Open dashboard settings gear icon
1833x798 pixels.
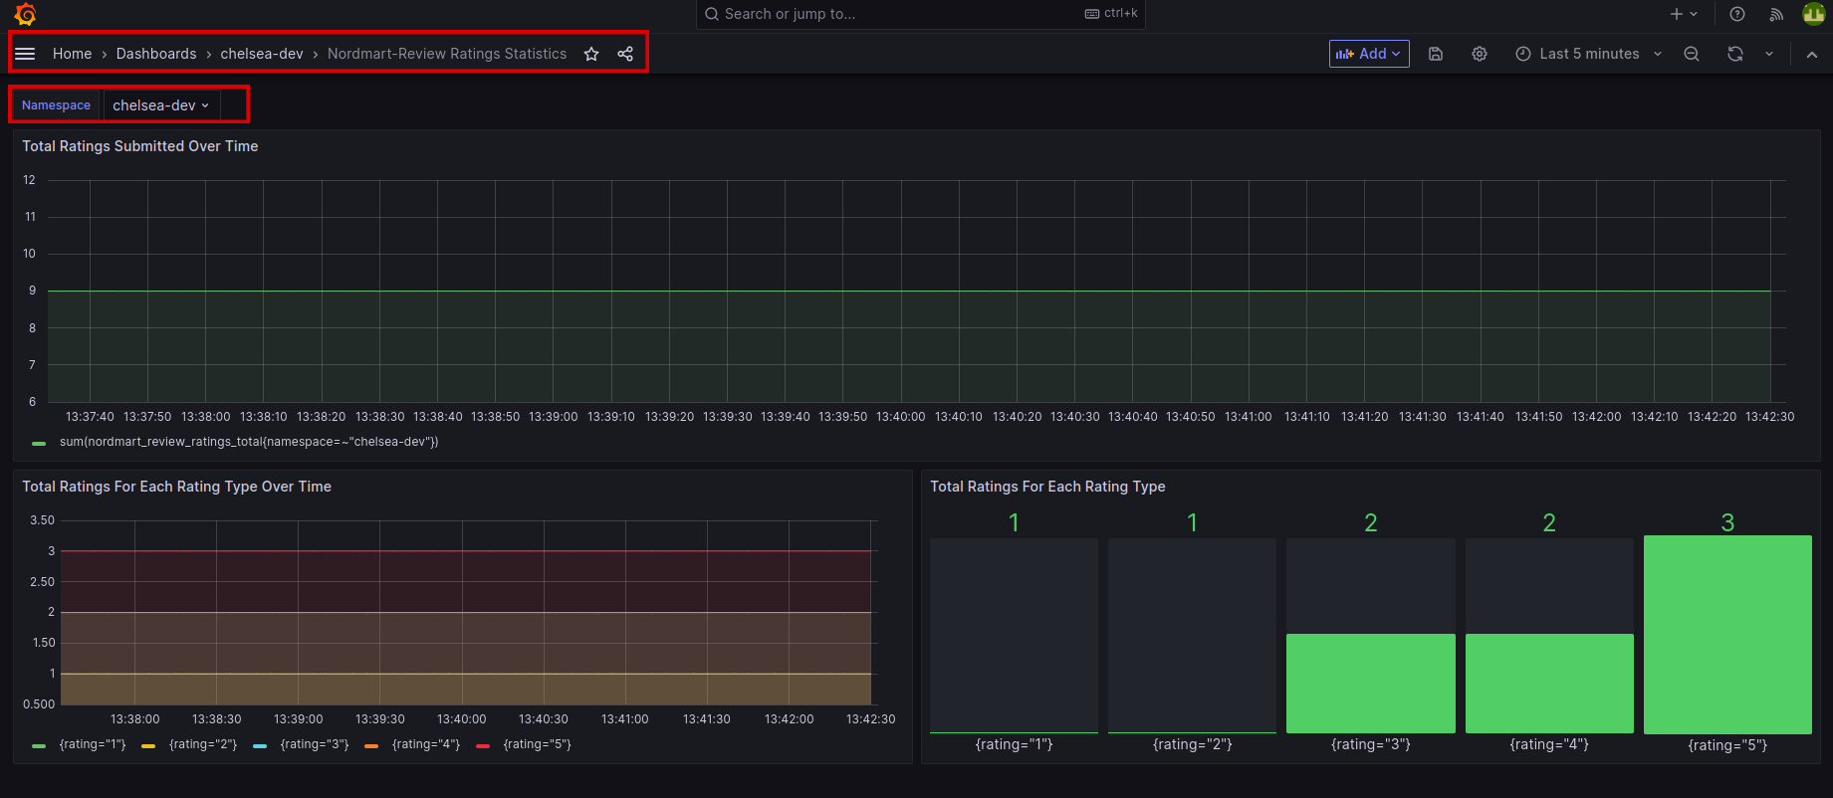(x=1480, y=54)
